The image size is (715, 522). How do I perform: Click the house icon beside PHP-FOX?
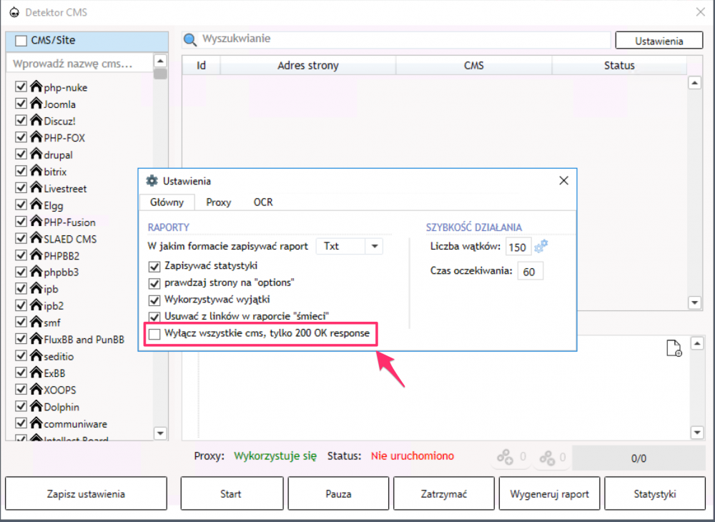(x=36, y=137)
